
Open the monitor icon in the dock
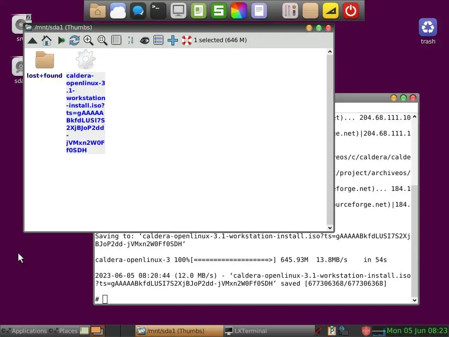[178, 11]
